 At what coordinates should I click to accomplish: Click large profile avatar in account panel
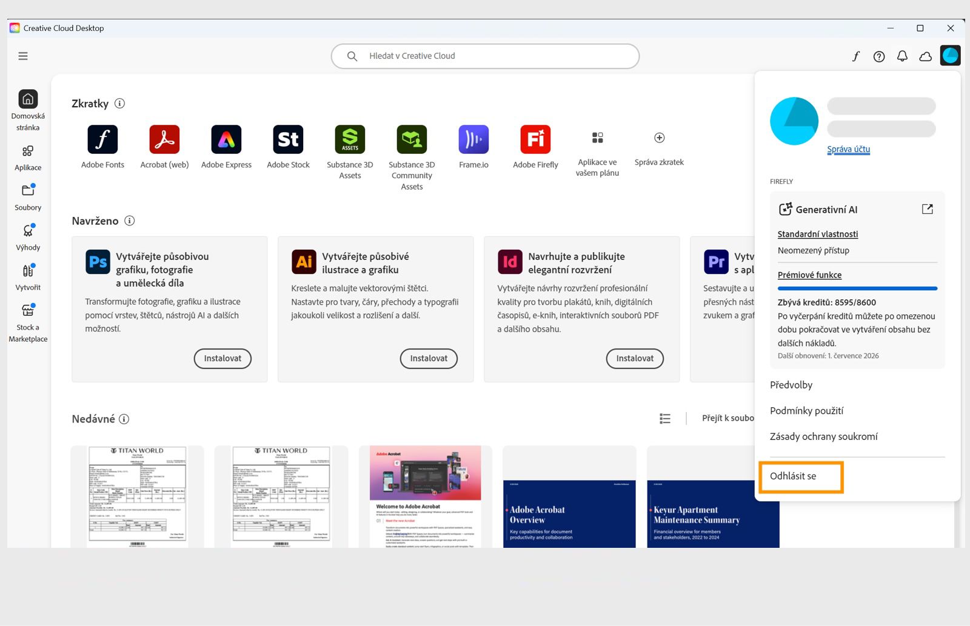tap(794, 121)
